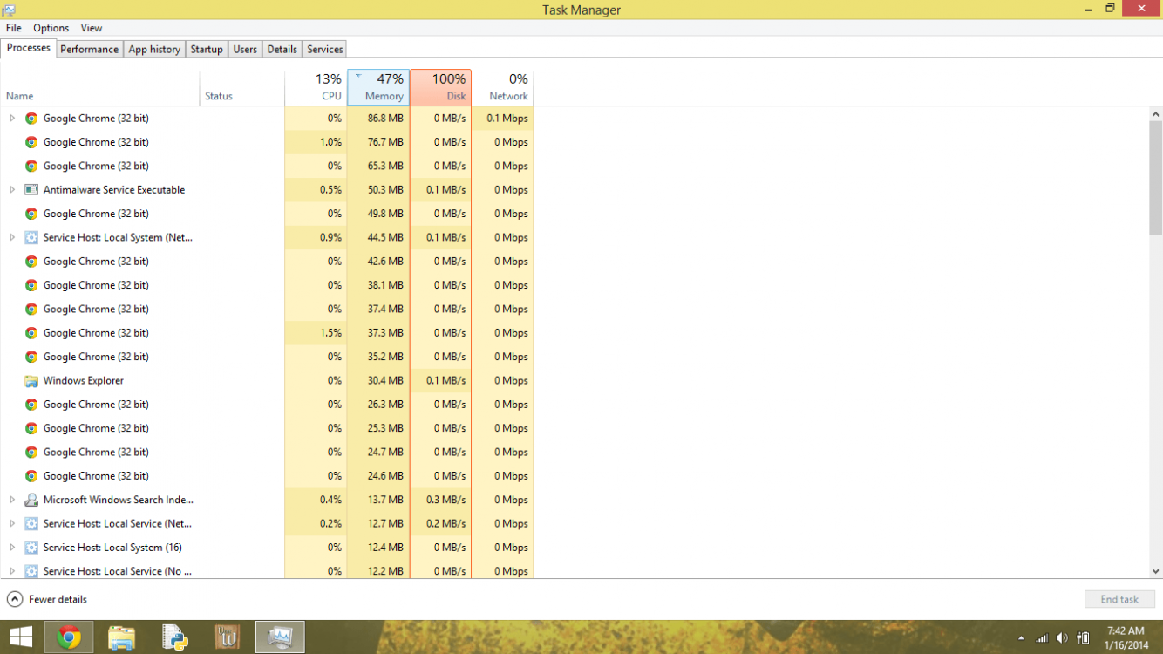Click the volume speaker tray icon
1163x654 pixels.
point(1062,638)
